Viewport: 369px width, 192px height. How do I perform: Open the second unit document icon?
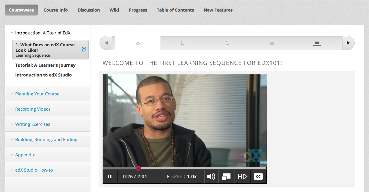click(x=183, y=43)
